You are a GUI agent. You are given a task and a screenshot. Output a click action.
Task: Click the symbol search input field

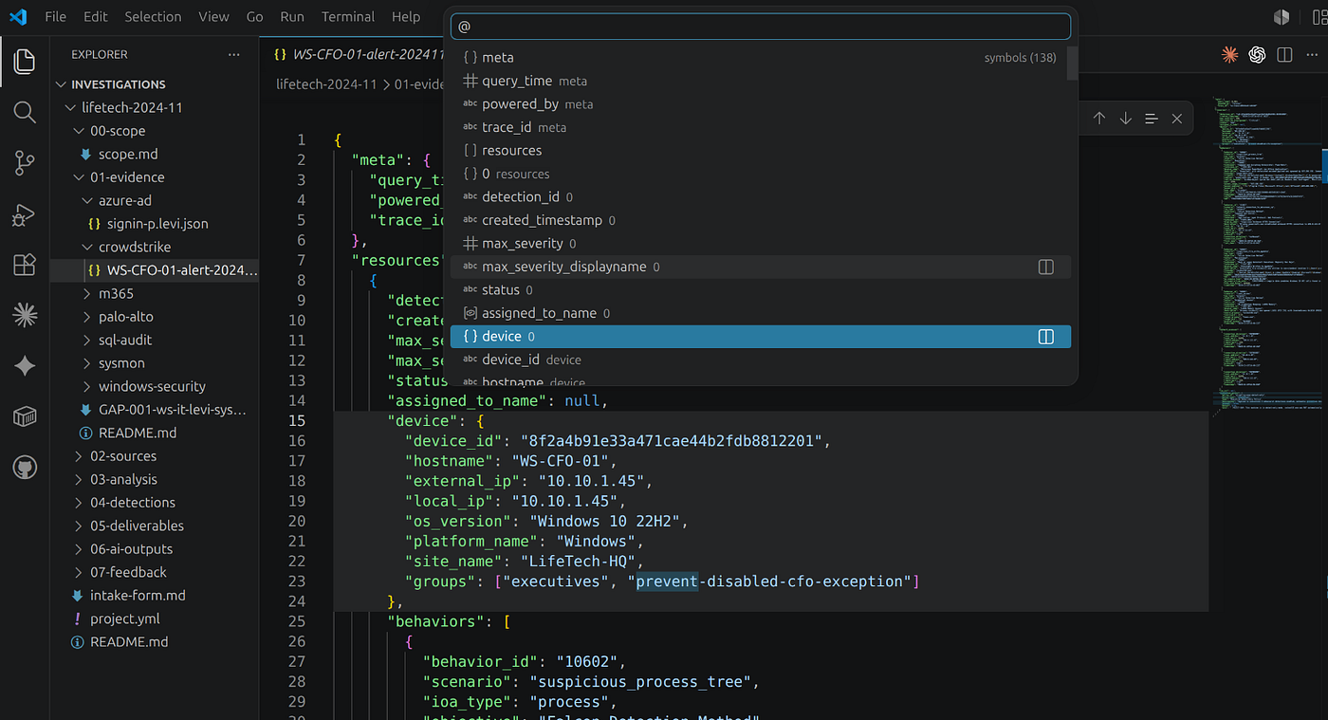pyautogui.click(x=760, y=27)
